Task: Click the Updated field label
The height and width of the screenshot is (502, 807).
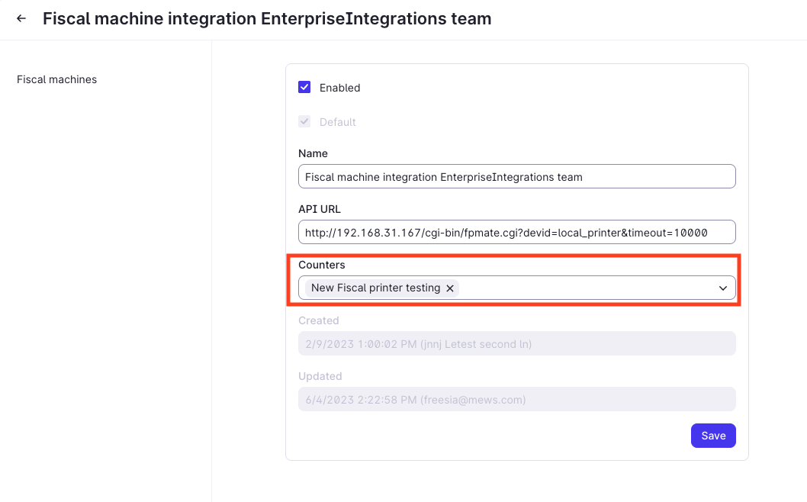Action: pyautogui.click(x=320, y=376)
